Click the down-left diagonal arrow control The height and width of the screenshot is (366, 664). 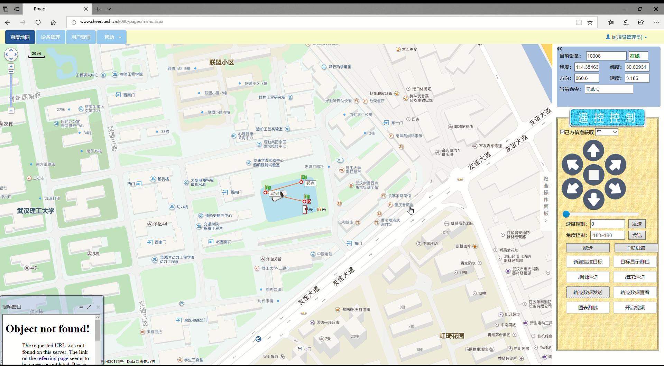(572, 188)
